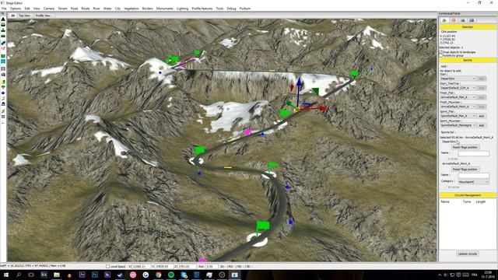Open the File menu

point(4,9)
